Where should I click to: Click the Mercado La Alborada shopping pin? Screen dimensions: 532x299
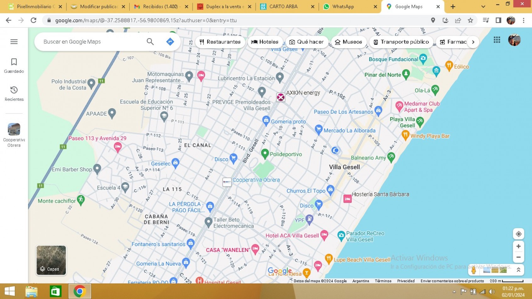coord(318,129)
